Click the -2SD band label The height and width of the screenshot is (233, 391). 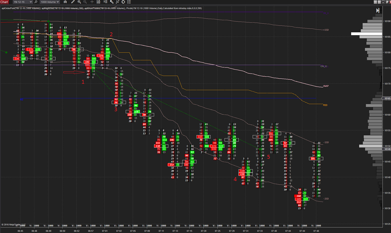coord(326,199)
